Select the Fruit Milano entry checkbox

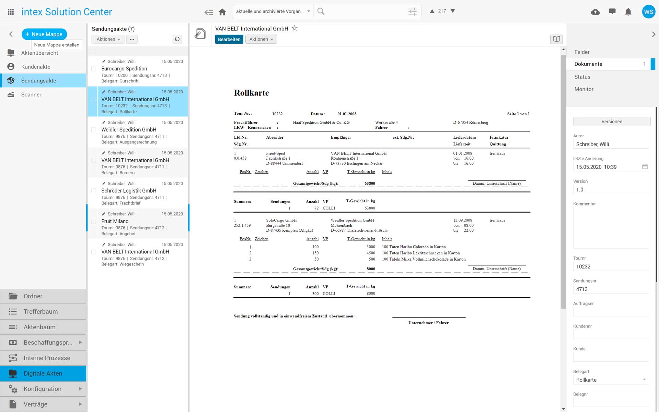point(93,222)
